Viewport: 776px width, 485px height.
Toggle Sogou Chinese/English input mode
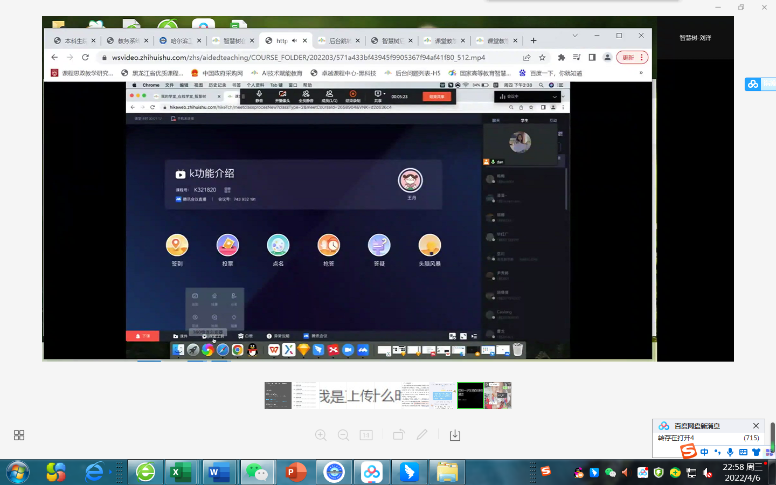(x=704, y=452)
